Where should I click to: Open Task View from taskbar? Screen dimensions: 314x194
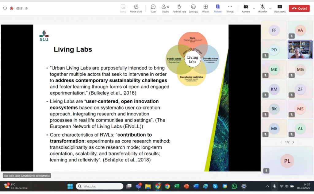tap(129, 186)
